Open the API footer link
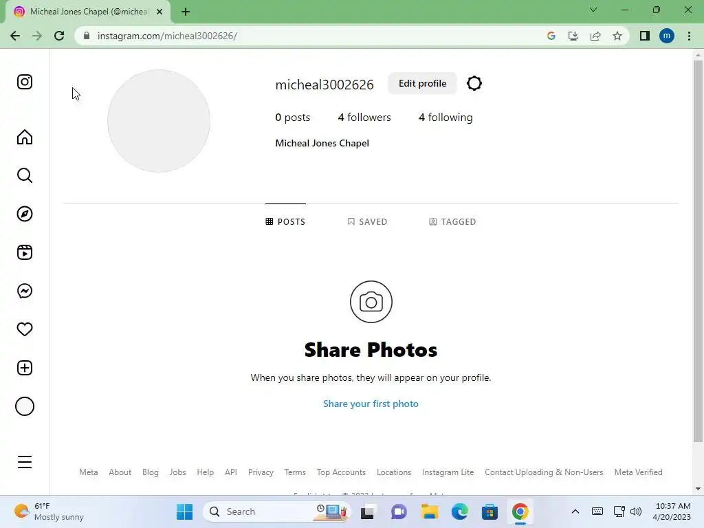This screenshot has width=704, height=528. point(231,472)
